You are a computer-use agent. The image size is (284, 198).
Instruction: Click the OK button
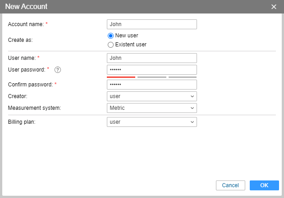click(264, 185)
